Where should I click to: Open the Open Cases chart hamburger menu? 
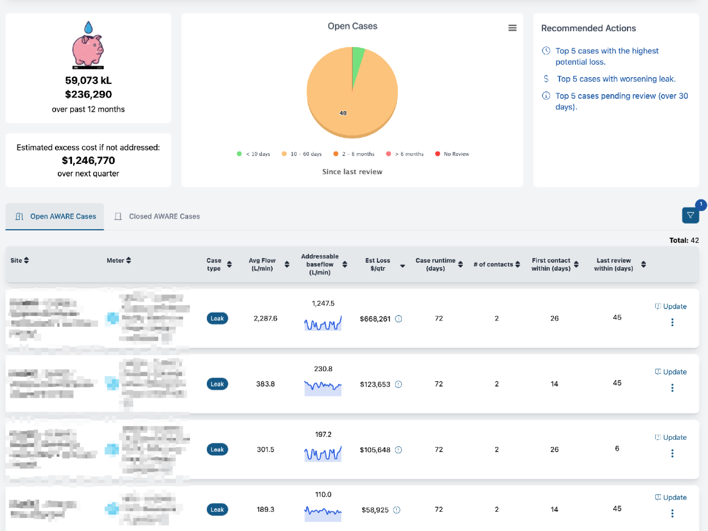pos(512,28)
